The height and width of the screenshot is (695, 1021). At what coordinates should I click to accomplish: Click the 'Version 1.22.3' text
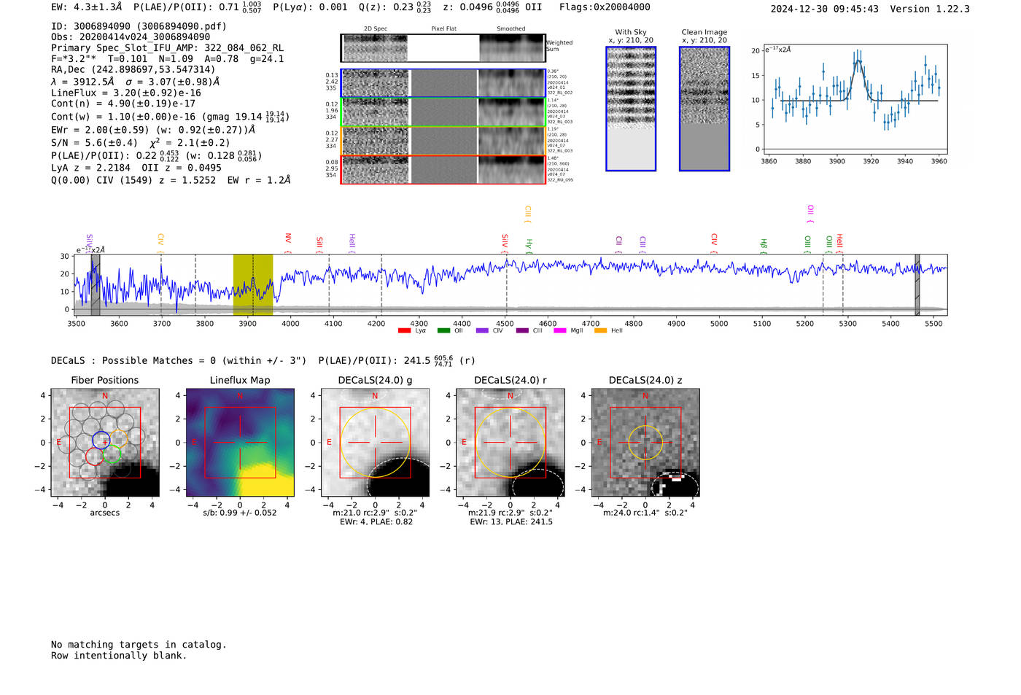[930, 9]
